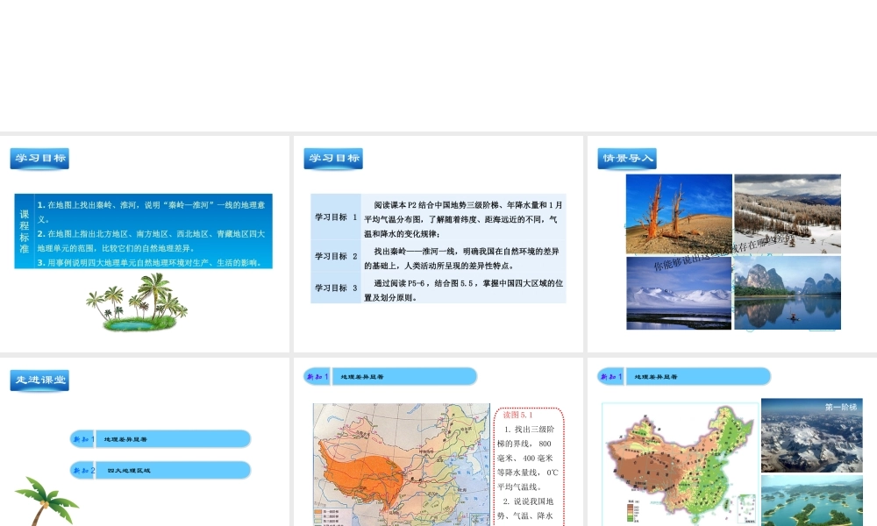The width and height of the screenshot is (877, 526).
Task: Click the 情景导入 header badge
Action: (627, 159)
